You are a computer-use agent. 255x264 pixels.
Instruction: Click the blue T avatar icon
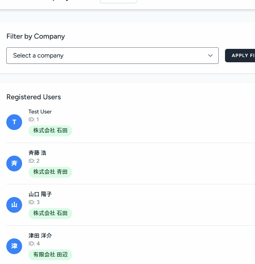14,122
